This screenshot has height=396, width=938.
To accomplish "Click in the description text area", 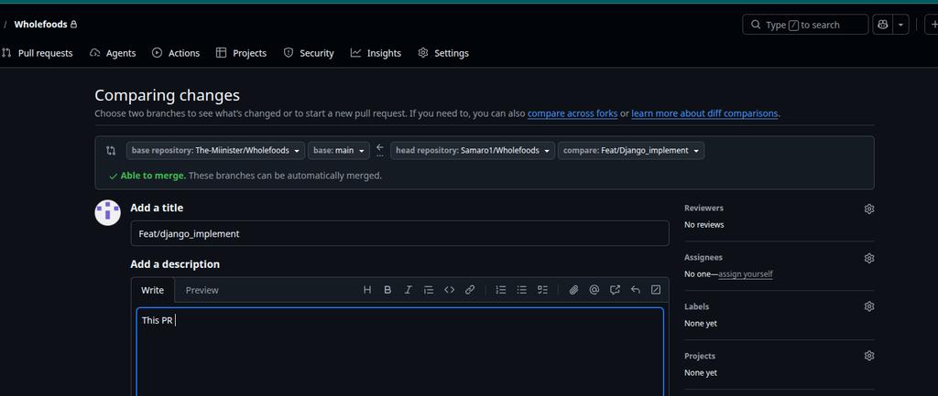I will click(399, 352).
